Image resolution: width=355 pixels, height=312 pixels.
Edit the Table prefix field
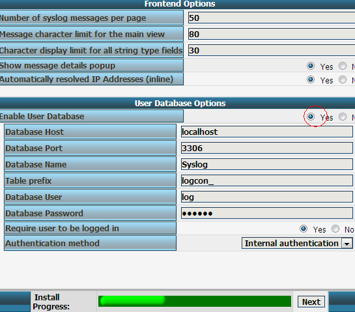pyautogui.click(x=266, y=180)
